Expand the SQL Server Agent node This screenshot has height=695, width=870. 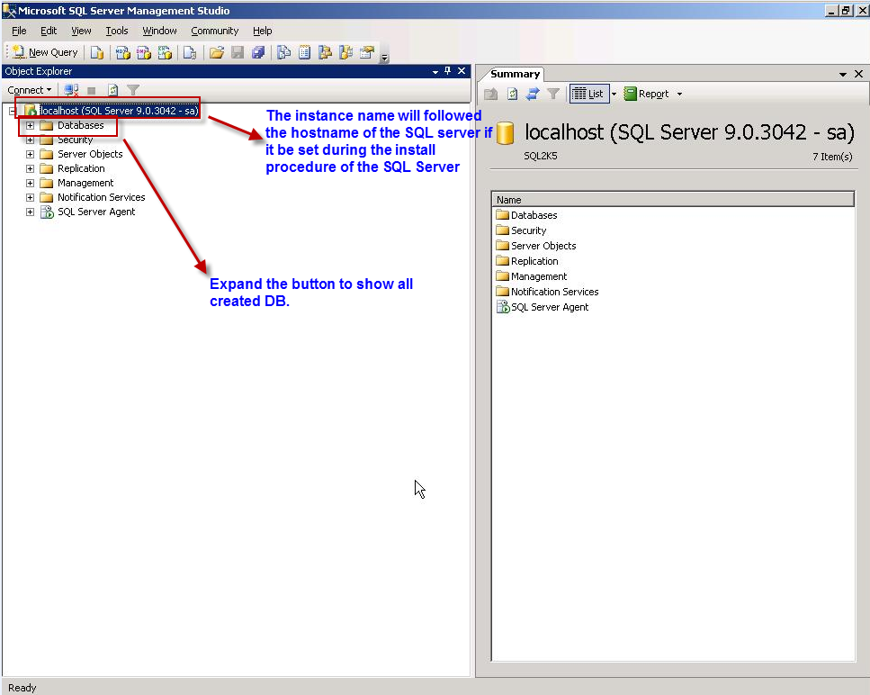tap(30, 212)
